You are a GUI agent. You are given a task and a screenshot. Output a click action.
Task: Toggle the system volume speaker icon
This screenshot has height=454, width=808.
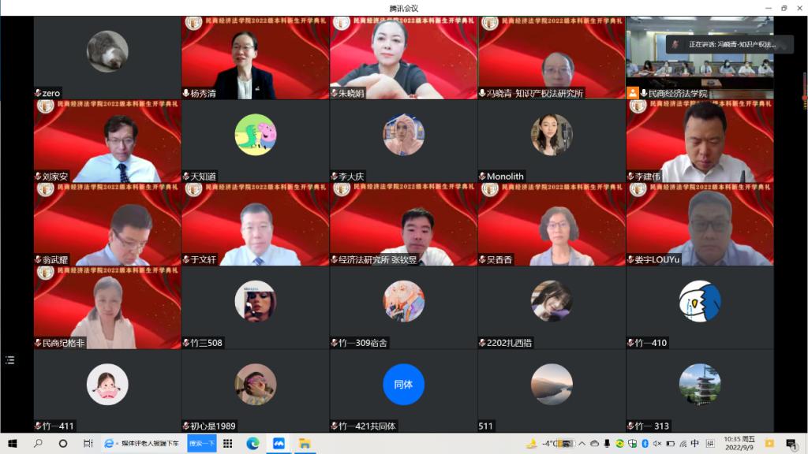[657, 444]
